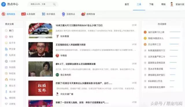Select the 汽车迷 category in the sidebar
The height and width of the screenshot is (107, 185).
click(x=10, y=79)
